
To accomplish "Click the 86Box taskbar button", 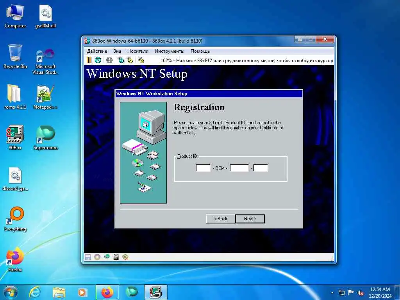I will click(x=155, y=292).
